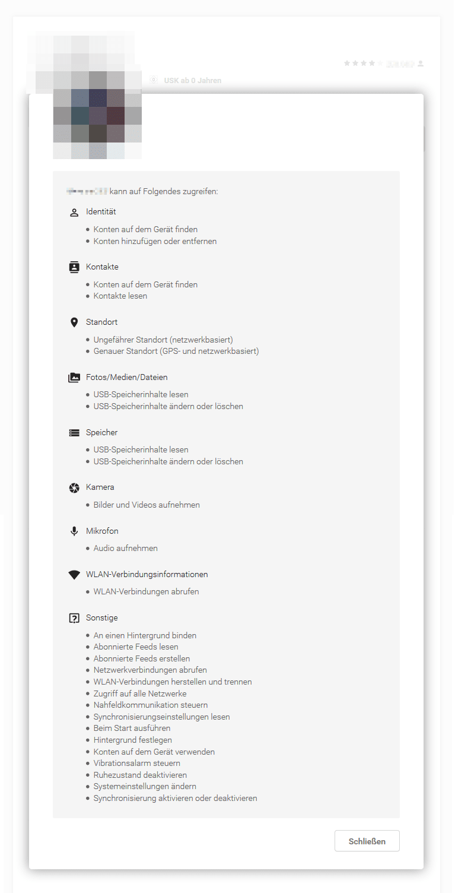Click the Kontakte address book icon

pos(74,267)
